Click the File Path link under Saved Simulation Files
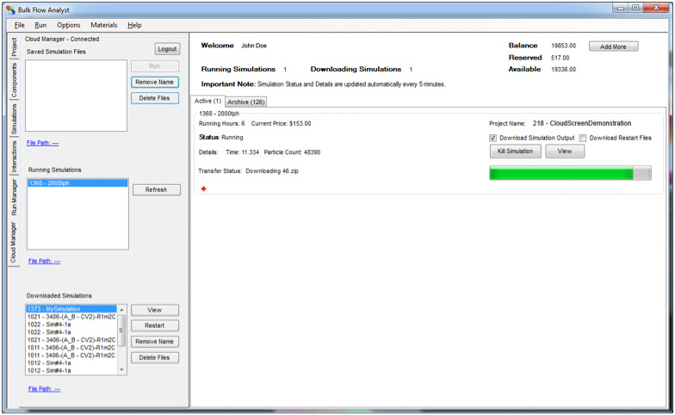Viewport: 675px width, 415px height. click(42, 143)
